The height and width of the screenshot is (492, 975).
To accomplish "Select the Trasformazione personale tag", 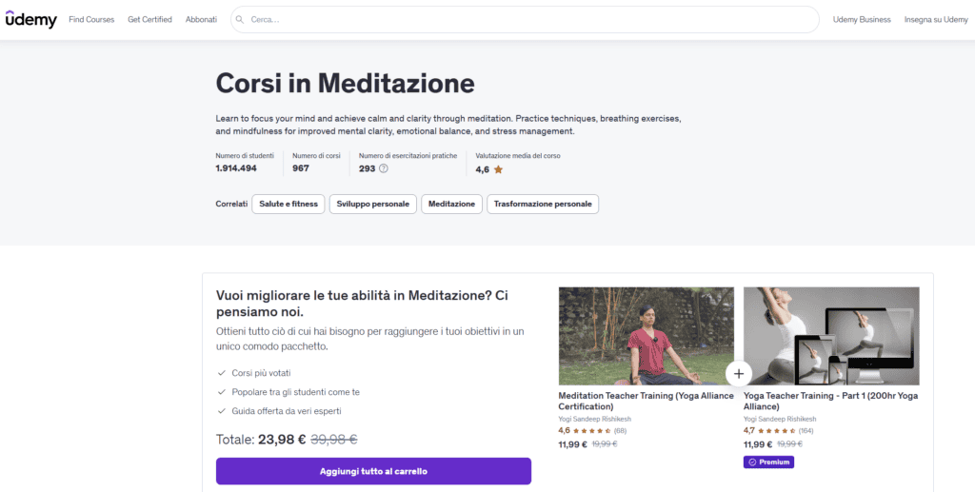I will [x=543, y=204].
